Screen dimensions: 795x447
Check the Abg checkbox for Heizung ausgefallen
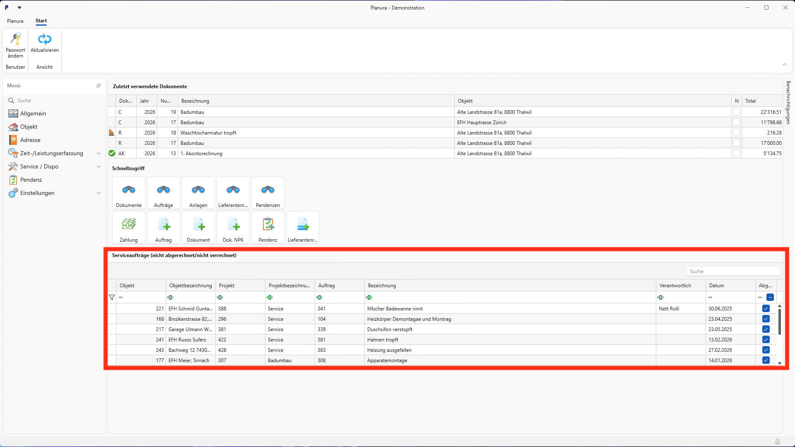point(766,350)
